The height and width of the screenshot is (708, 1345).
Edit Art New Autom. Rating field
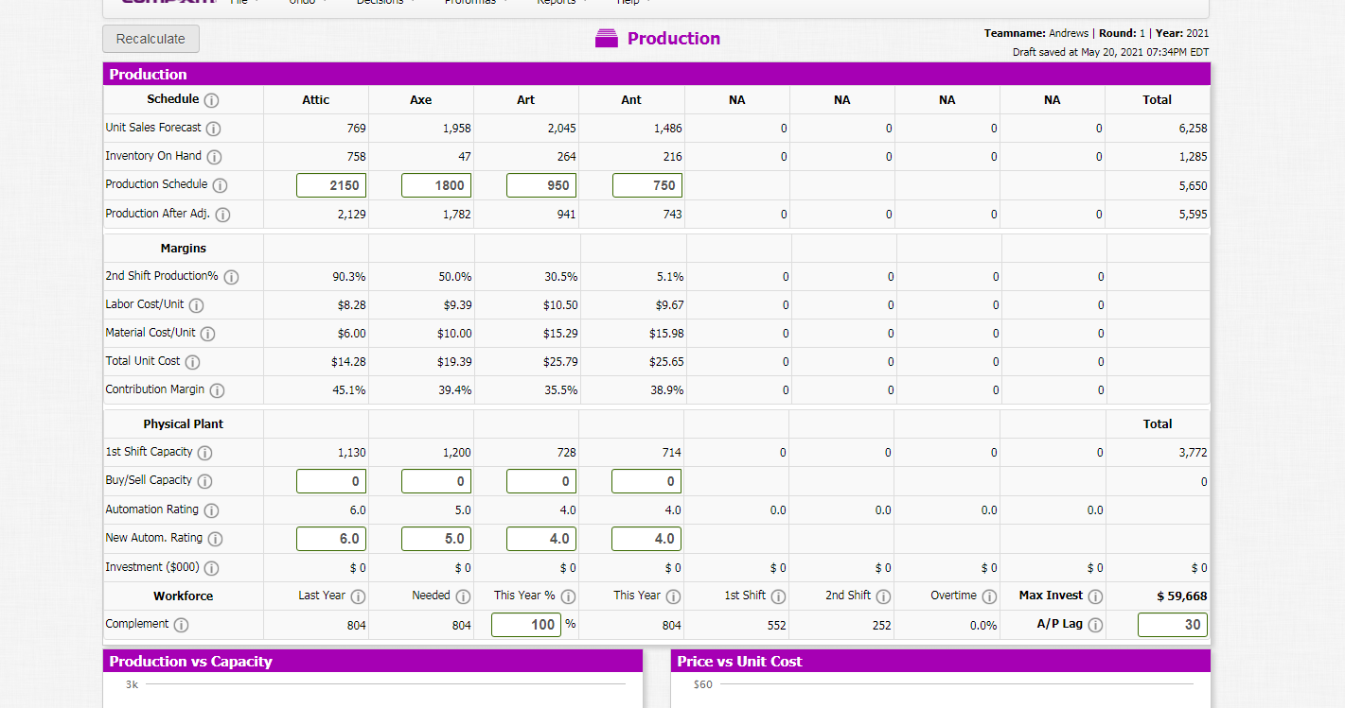click(541, 539)
